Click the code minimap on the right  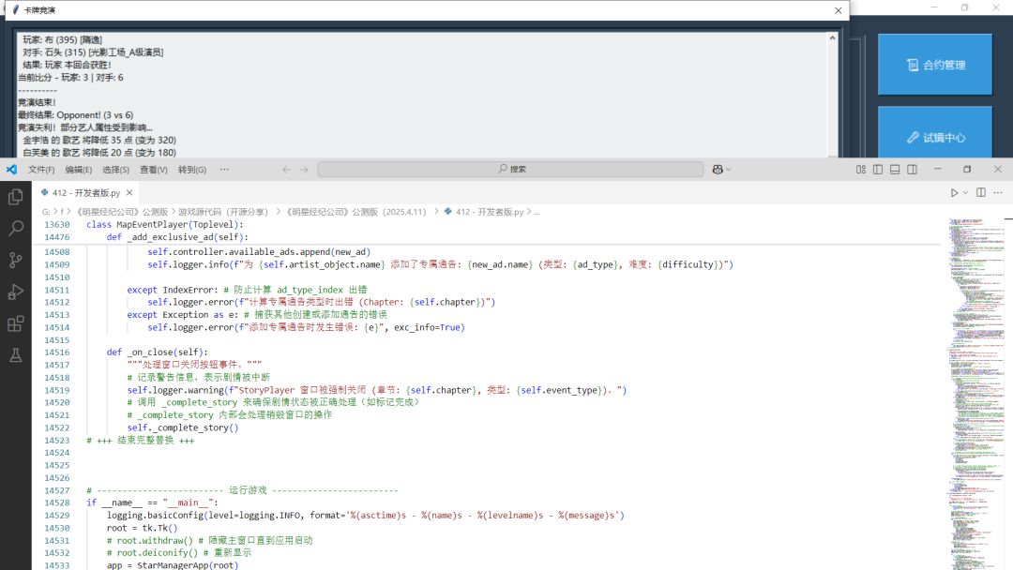(x=975, y=375)
